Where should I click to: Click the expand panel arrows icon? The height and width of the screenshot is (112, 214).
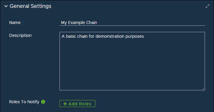point(208,6)
